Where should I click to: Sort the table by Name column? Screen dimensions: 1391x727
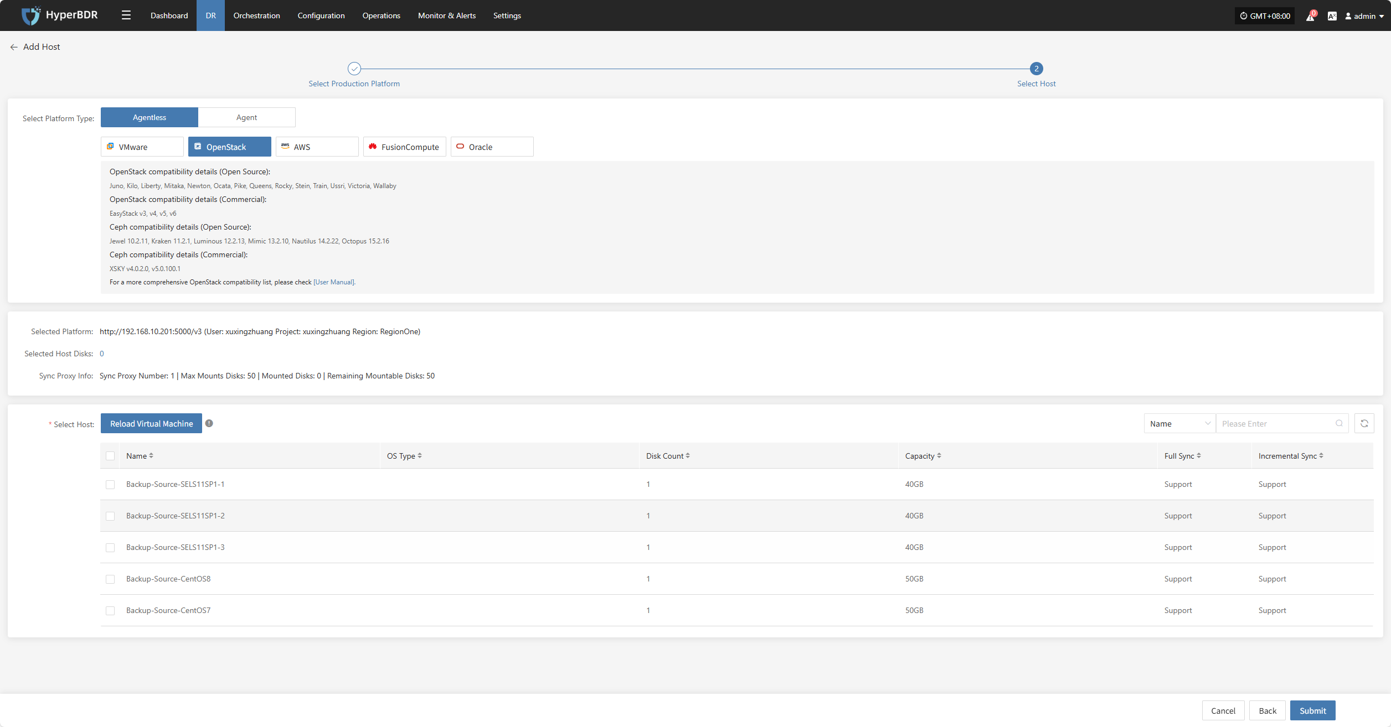tap(151, 456)
